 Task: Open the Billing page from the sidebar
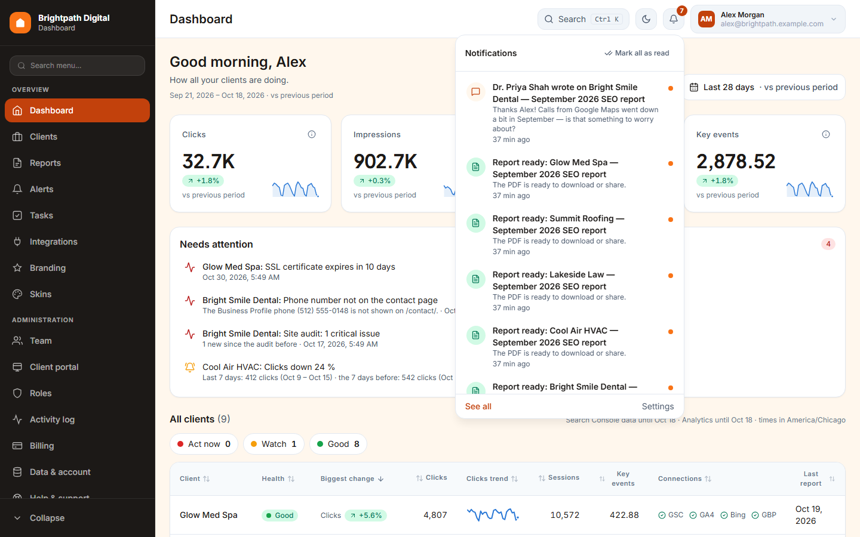pyautogui.click(x=77, y=446)
